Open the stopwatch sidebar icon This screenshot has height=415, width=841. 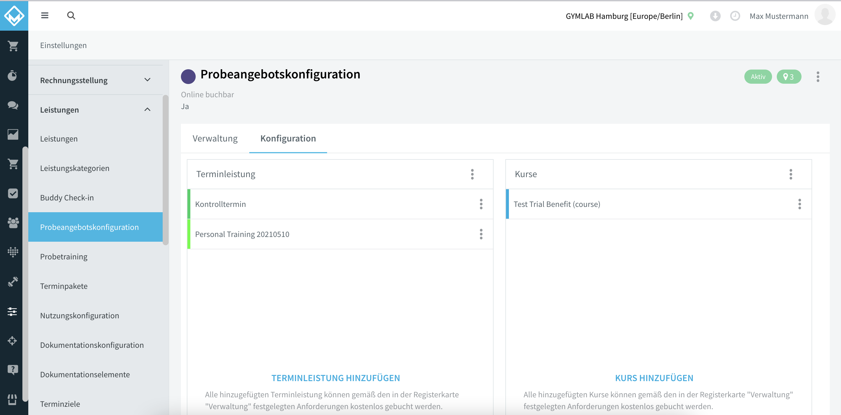tap(13, 75)
